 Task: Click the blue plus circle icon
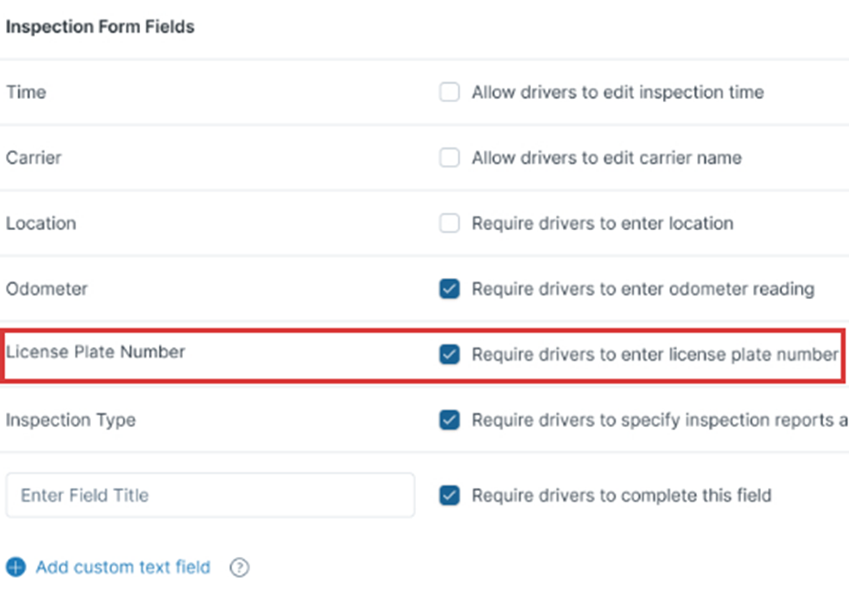pos(16,567)
